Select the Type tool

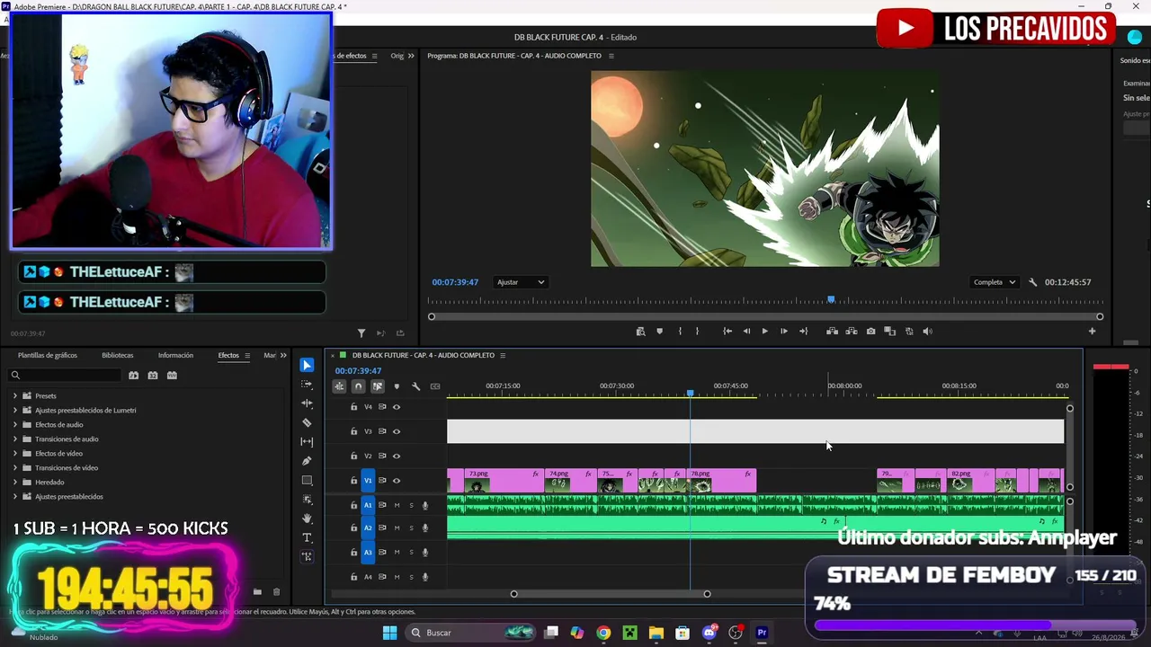pos(307,537)
